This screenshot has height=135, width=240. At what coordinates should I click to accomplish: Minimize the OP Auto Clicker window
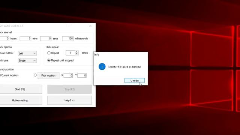pyautogui.click(x=69, y=26)
